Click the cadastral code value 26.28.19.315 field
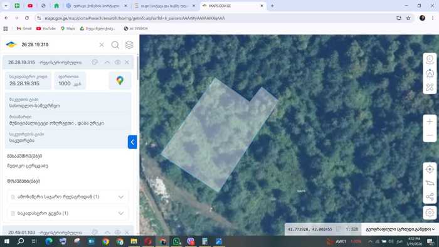439x247 pixels. [x=28, y=81]
